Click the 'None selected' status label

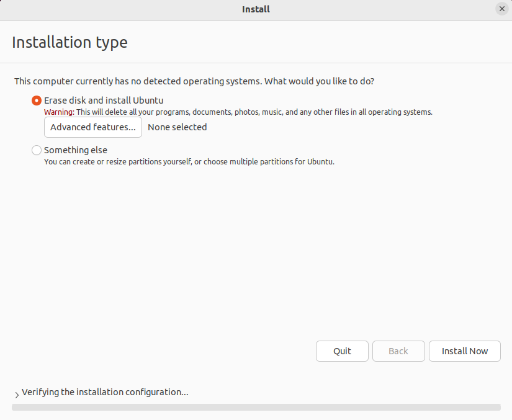click(177, 127)
